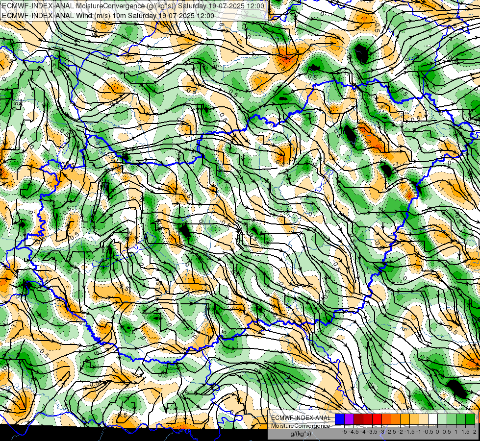This screenshot has width=480, height=441.
Task: Click the '2' tick label on legend scale
Action: [x=475, y=432]
